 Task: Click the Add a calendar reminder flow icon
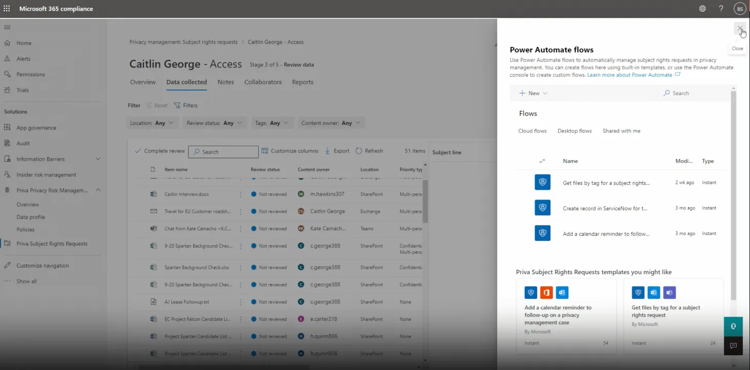click(x=542, y=233)
